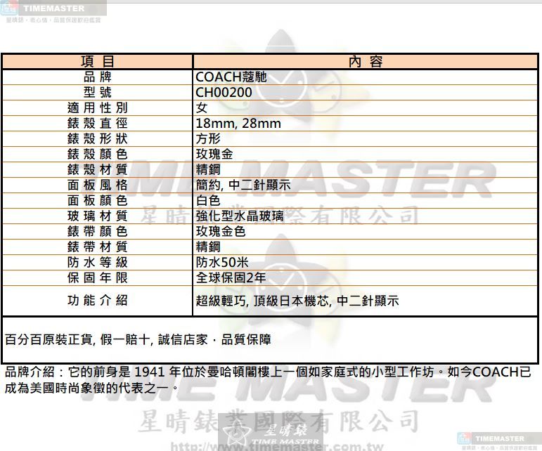This screenshot has width=542, height=451.
Task: Select the 內容 column header
Action: tap(366, 62)
